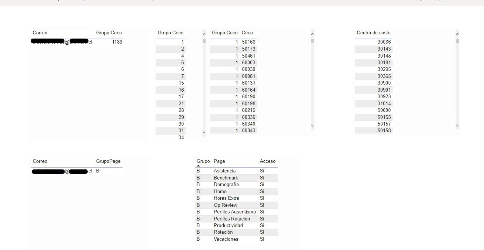484x250 pixels.
Task: Click the Vacaciones page entry
Action: pos(226,239)
